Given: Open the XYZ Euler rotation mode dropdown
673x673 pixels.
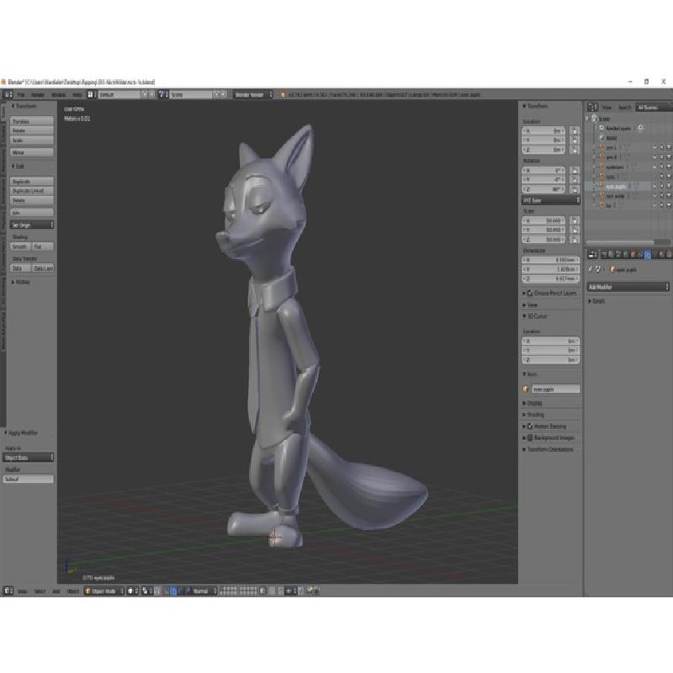Looking at the screenshot, I should [x=551, y=200].
